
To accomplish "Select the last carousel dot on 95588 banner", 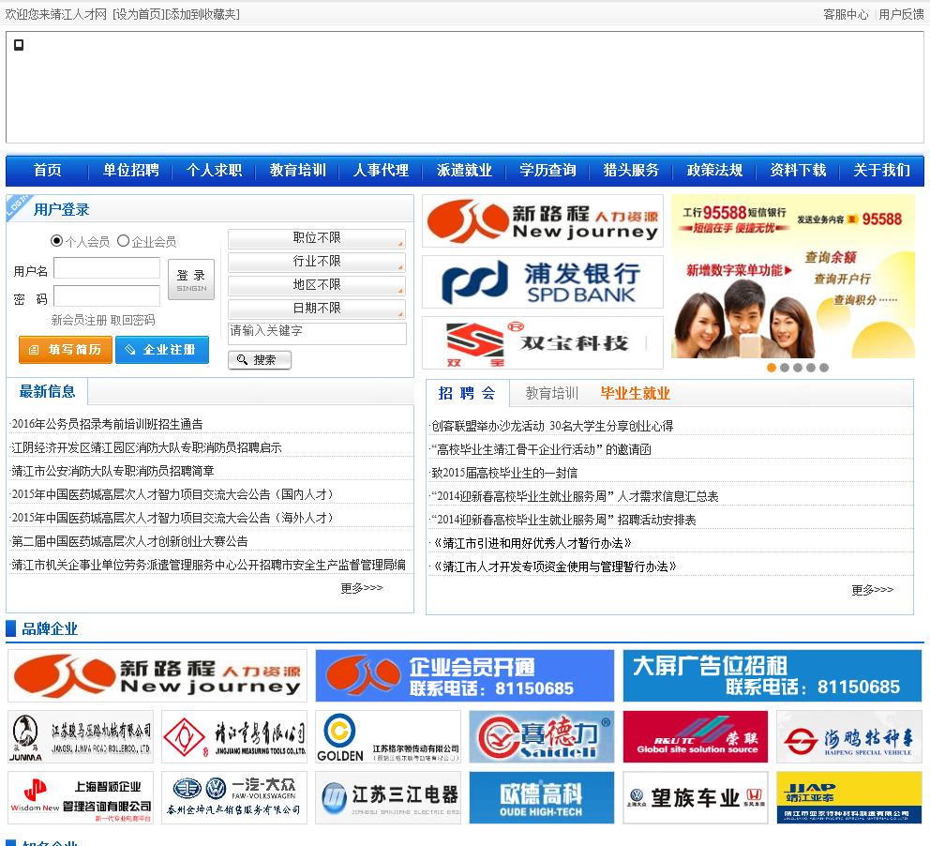I will click(824, 368).
